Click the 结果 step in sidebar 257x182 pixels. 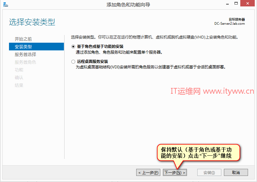click(x=19, y=85)
